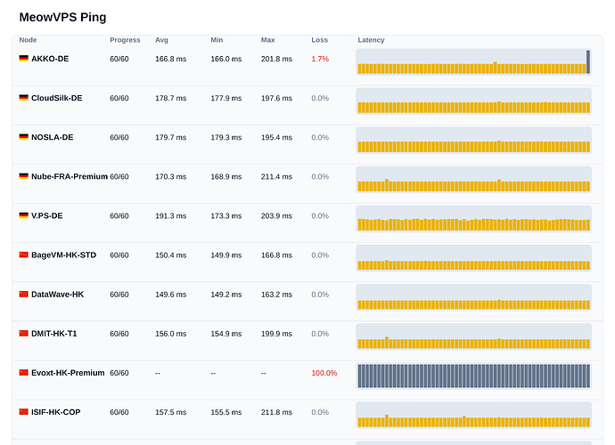Click the 149.6 ms average for DataWave-HK
Viewport: 615px width, 445px height.
coord(170,295)
